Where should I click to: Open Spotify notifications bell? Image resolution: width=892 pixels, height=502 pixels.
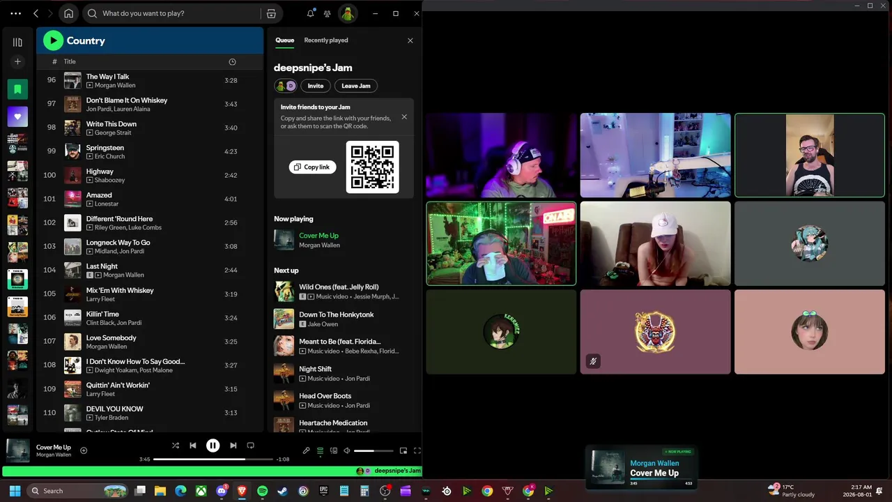pos(311,13)
